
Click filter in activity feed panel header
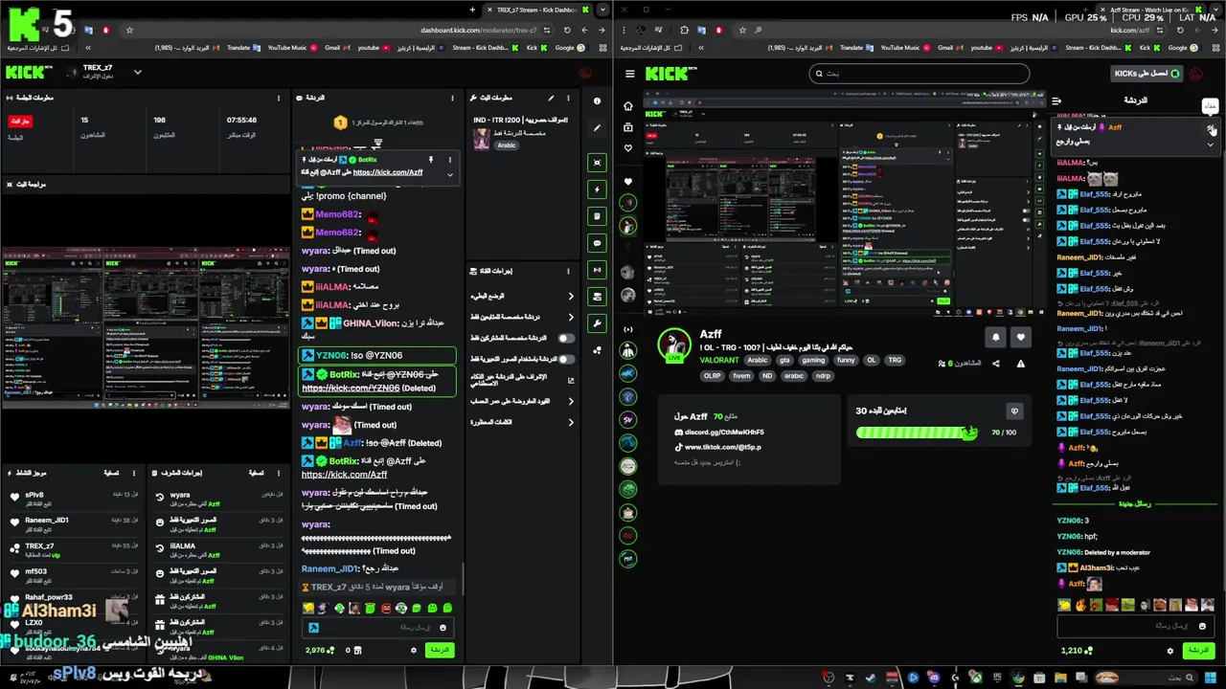tap(110, 473)
